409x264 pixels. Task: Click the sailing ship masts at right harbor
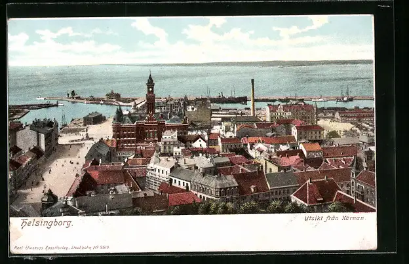coord(345,94)
